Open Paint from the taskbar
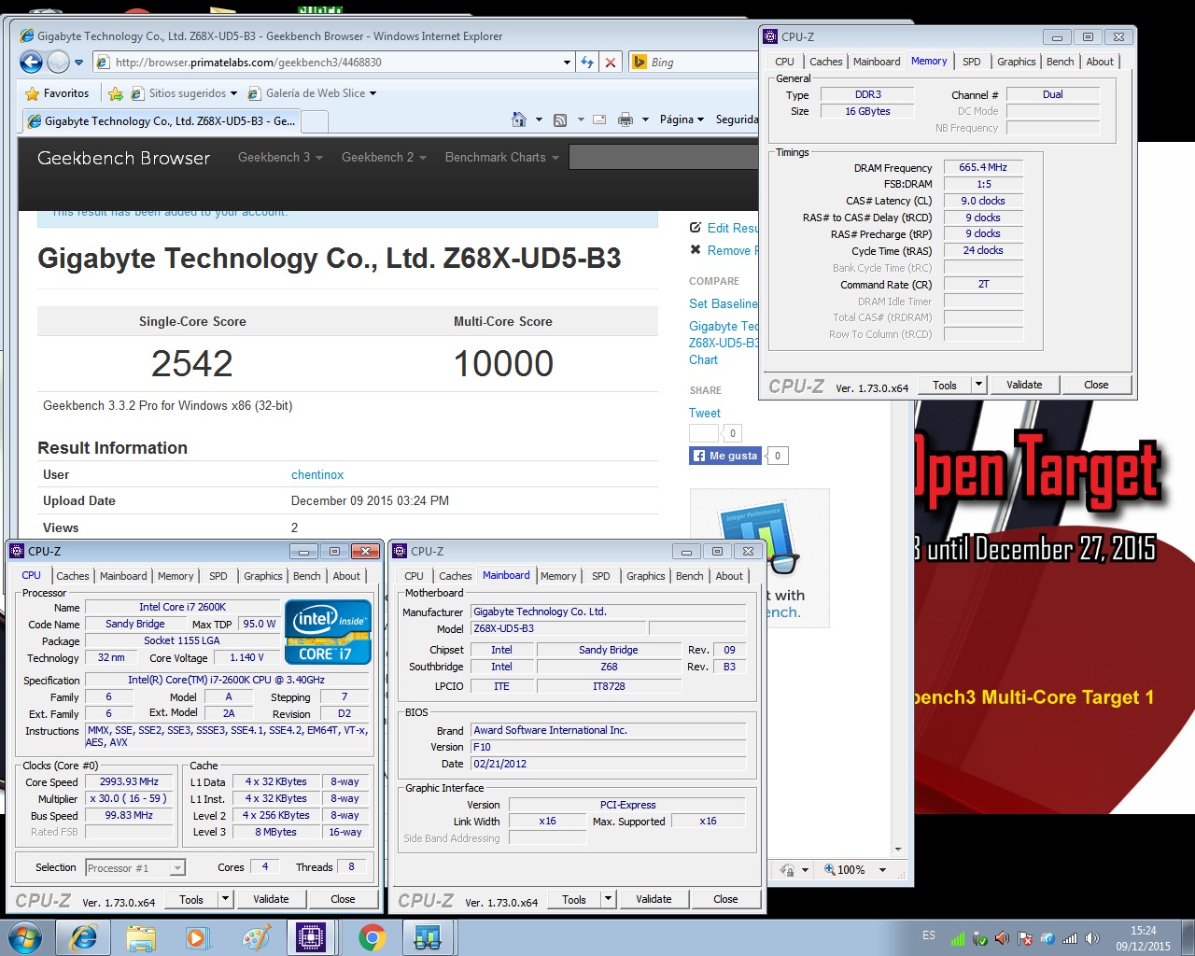The width and height of the screenshot is (1195, 956). (x=255, y=937)
